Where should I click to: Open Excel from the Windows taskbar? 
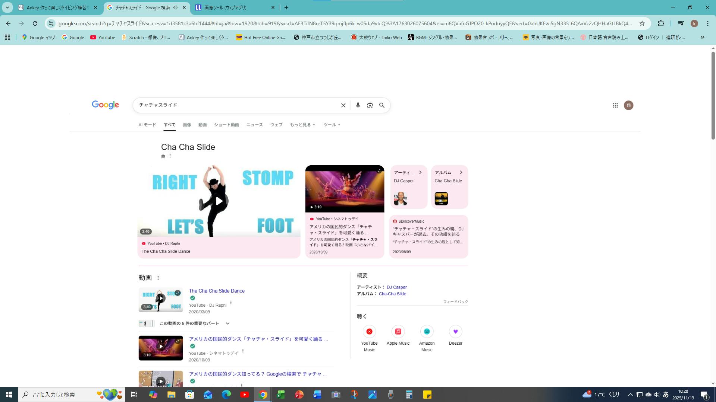coord(281,395)
